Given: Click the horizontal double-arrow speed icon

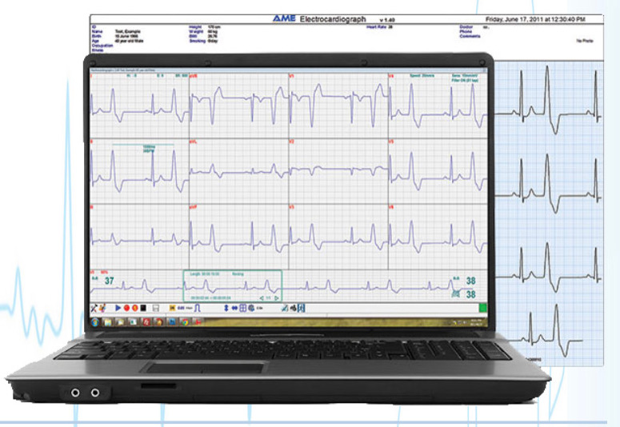Looking at the screenshot, I should 234,308.
